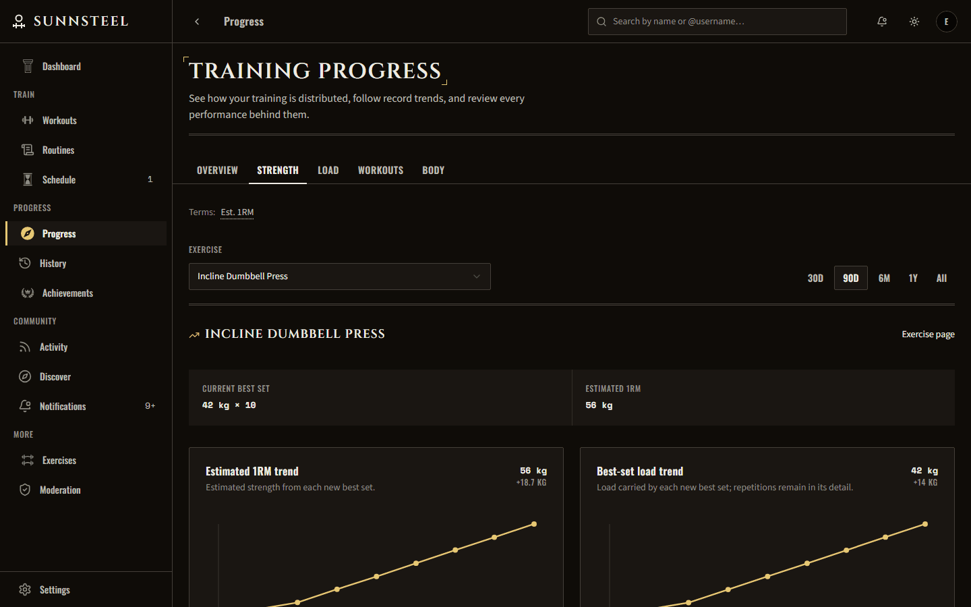Go to Workouts in the sidebar
The image size is (971, 607).
[86, 120]
